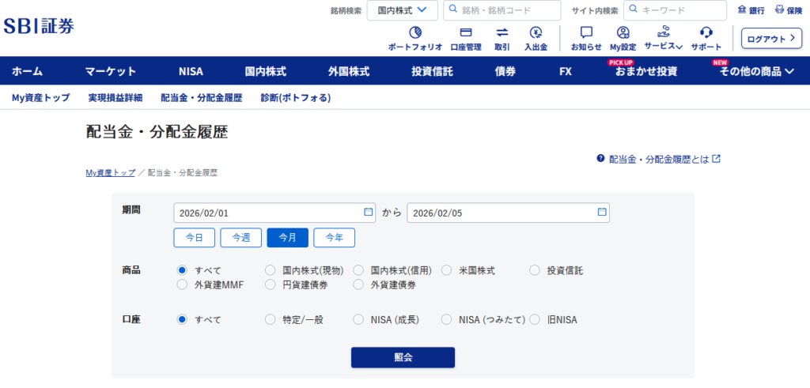Click the 口座管理 icon
Screen dimensions: 810x388
click(466, 33)
